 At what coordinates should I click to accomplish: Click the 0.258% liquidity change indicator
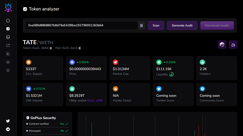pos(170,62)
